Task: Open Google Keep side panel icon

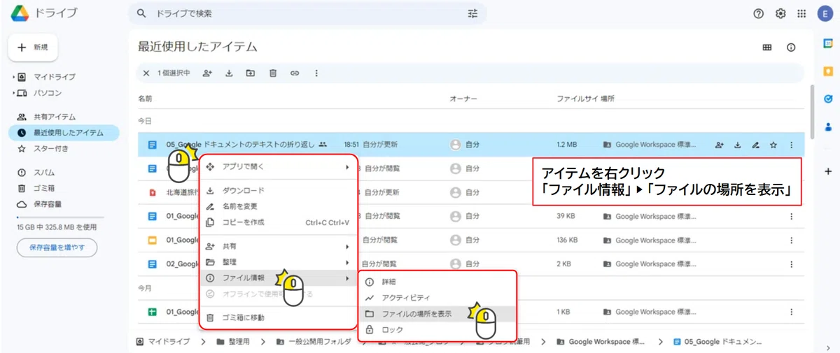Action: pos(828,71)
